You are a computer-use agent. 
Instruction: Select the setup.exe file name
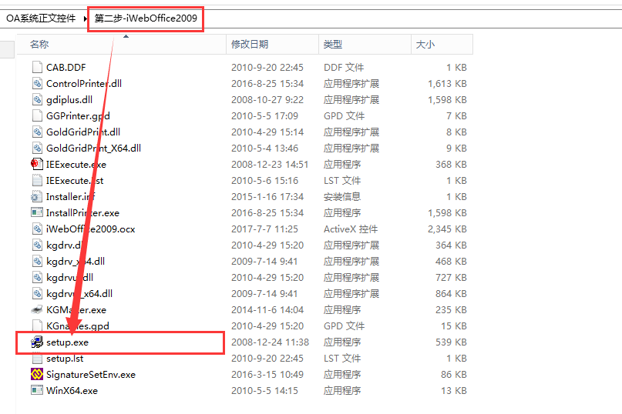pos(67,342)
